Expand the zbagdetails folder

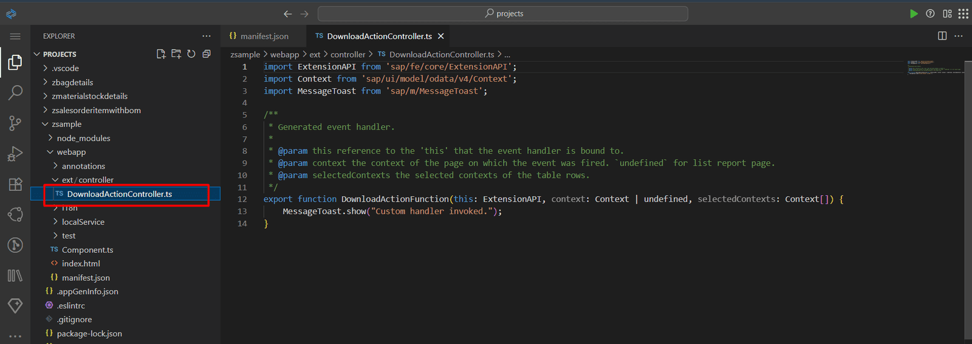tap(72, 82)
